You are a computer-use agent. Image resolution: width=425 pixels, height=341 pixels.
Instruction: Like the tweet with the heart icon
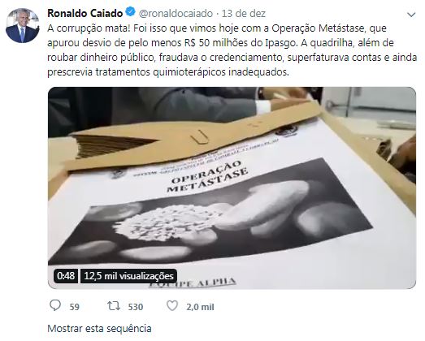(172, 306)
